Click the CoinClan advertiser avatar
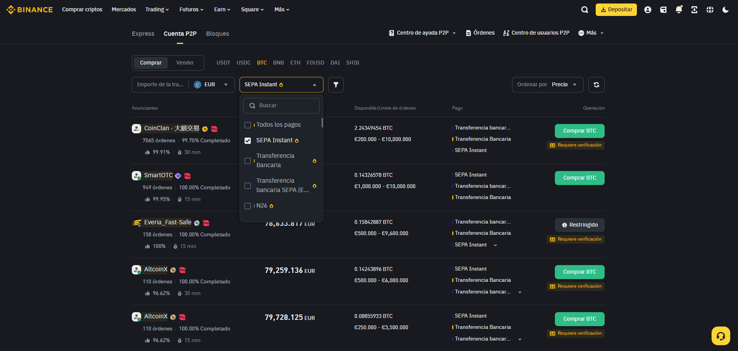This screenshot has height=351, width=738. pyautogui.click(x=136, y=129)
